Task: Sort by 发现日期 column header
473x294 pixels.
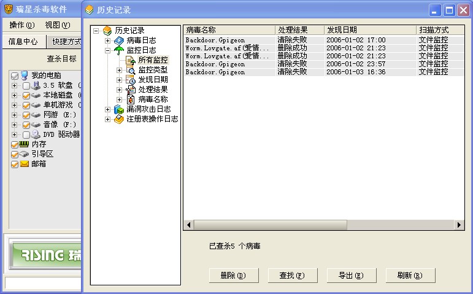Action: pyautogui.click(x=370, y=30)
